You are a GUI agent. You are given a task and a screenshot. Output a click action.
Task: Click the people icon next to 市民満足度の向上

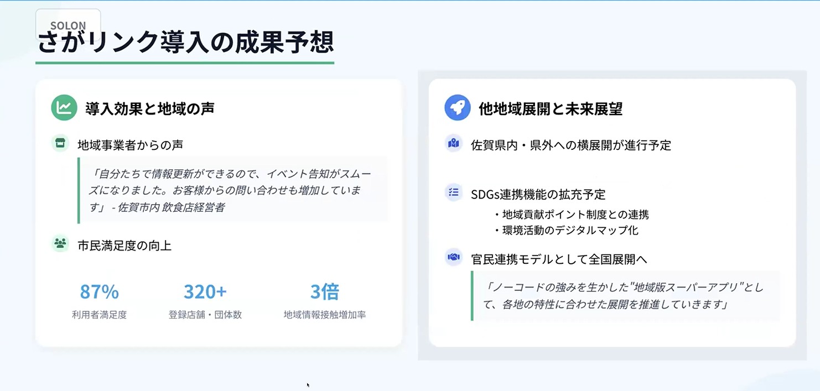[x=60, y=243]
